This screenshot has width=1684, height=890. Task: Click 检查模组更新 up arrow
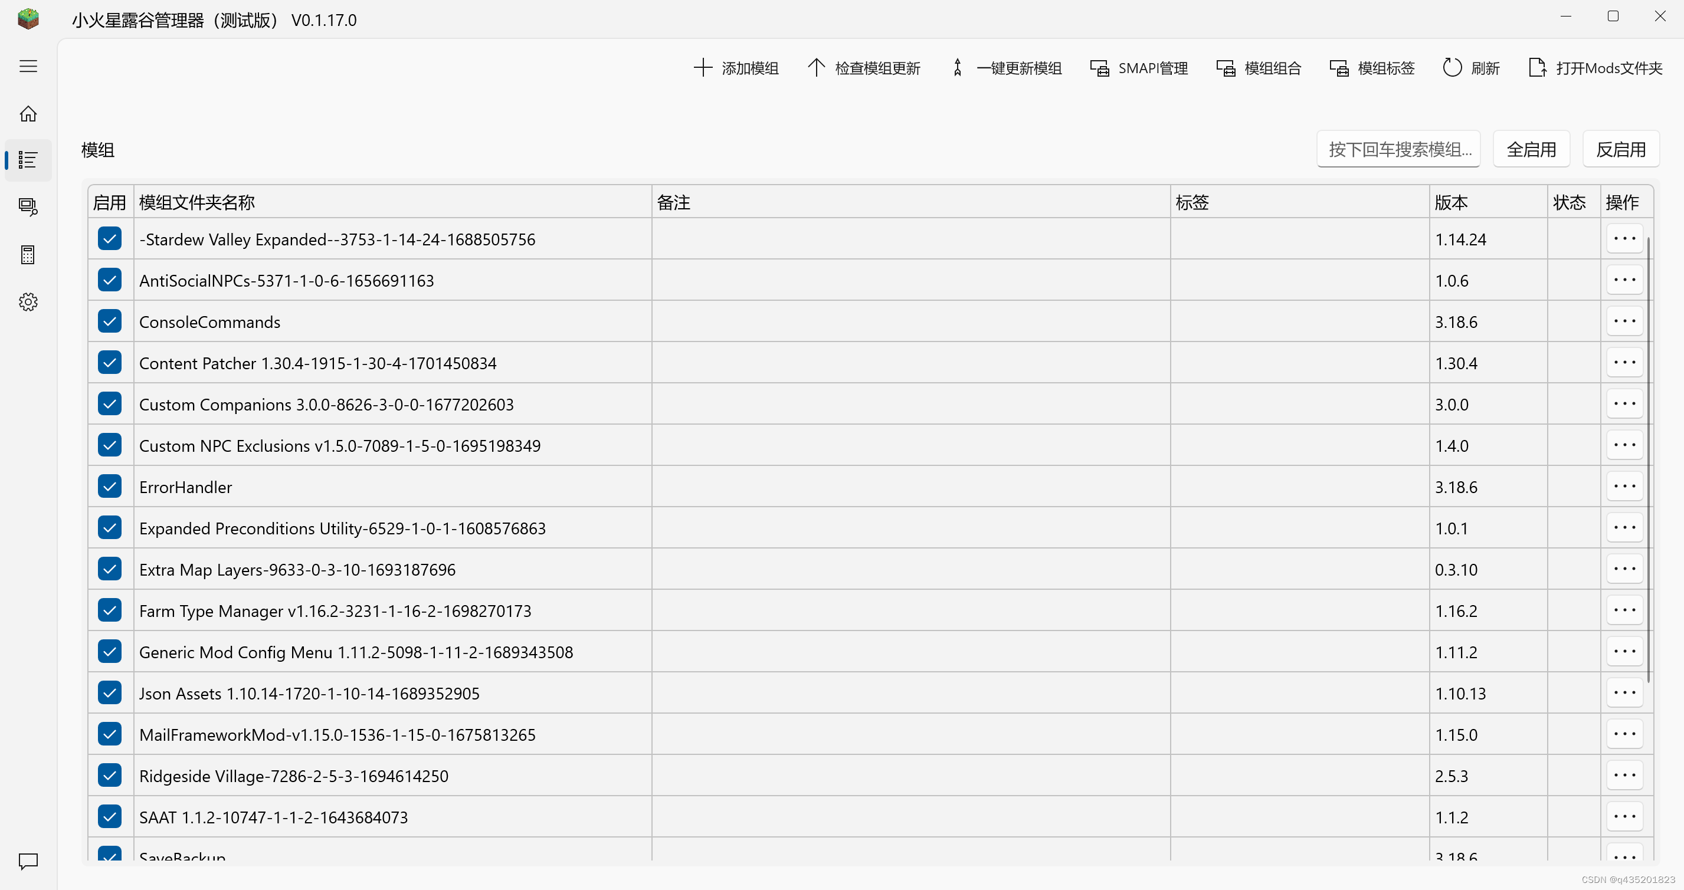click(816, 68)
